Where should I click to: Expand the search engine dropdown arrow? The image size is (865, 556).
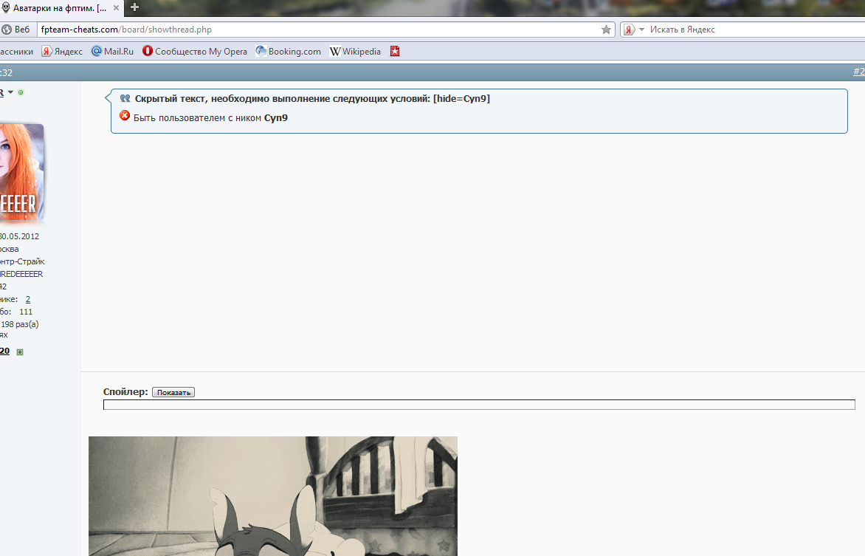click(641, 30)
